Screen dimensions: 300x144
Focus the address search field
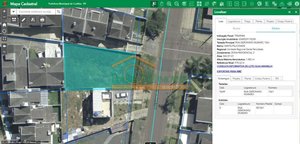click(x=36, y=12)
